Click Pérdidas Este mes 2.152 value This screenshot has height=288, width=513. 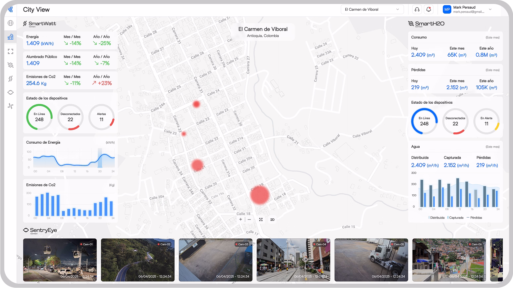pyautogui.click(x=457, y=87)
